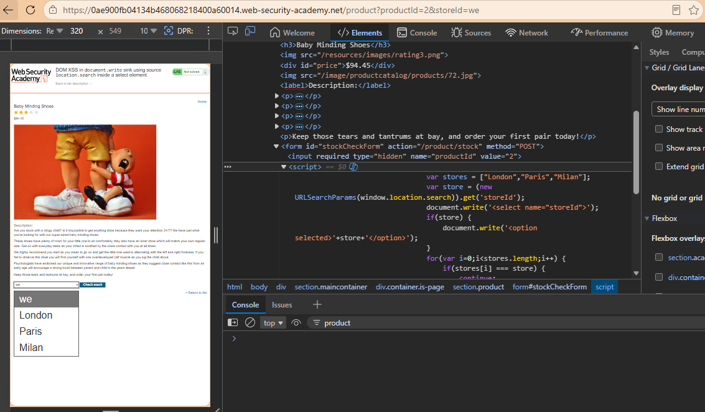Toggle div.container flexbox overlay checkbox
The height and width of the screenshot is (412, 705).
(x=659, y=277)
